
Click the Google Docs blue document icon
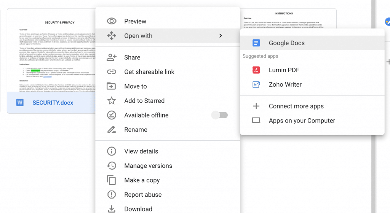[256, 43]
